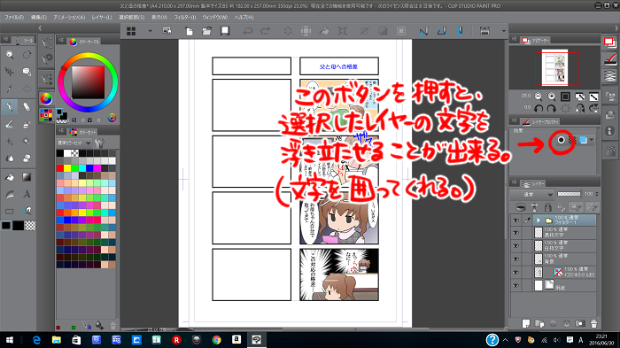620x348 pixels.
Task: Expand the フォルダー1 folder triangle
Action: pyautogui.click(x=539, y=220)
